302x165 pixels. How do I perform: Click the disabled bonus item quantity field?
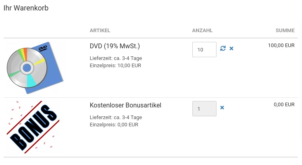coord(204,109)
